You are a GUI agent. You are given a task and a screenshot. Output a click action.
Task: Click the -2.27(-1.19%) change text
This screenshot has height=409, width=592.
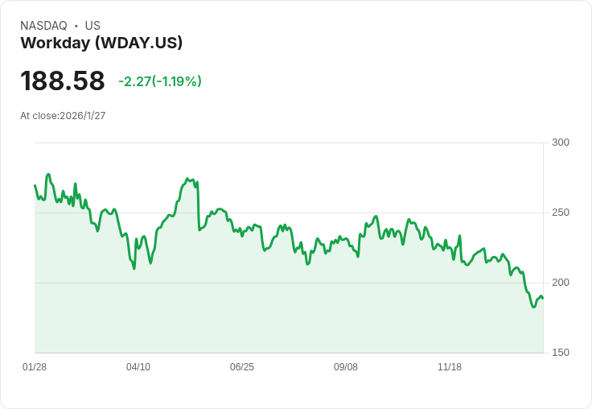(160, 81)
